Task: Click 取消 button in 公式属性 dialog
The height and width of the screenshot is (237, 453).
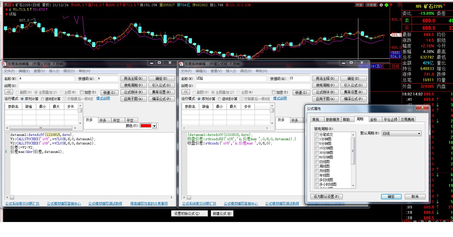Action: click(415, 197)
